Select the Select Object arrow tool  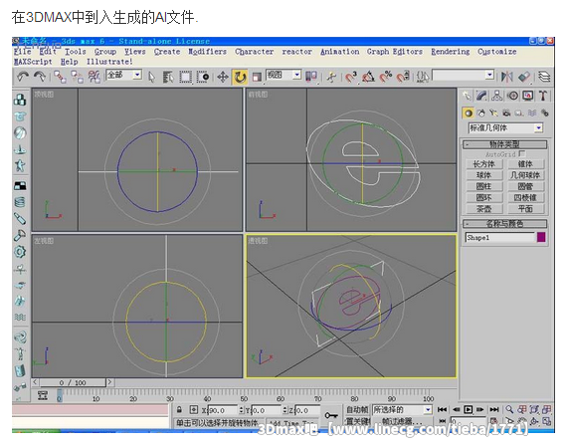click(x=151, y=77)
